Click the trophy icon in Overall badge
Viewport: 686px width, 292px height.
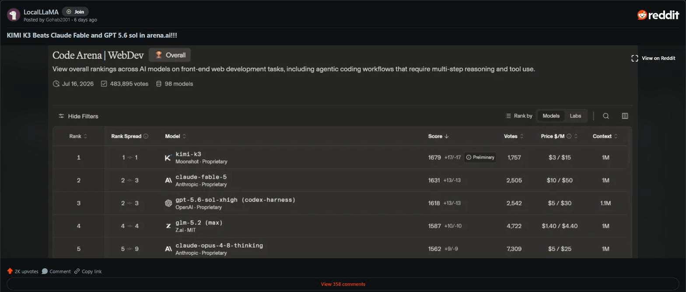pyautogui.click(x=159, y=55)
